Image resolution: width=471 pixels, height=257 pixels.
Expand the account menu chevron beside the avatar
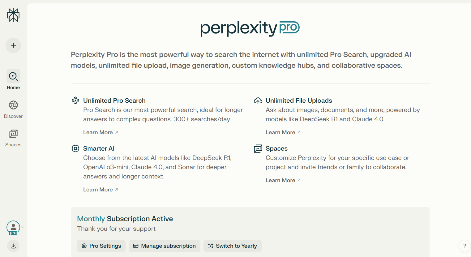[23, 227]
